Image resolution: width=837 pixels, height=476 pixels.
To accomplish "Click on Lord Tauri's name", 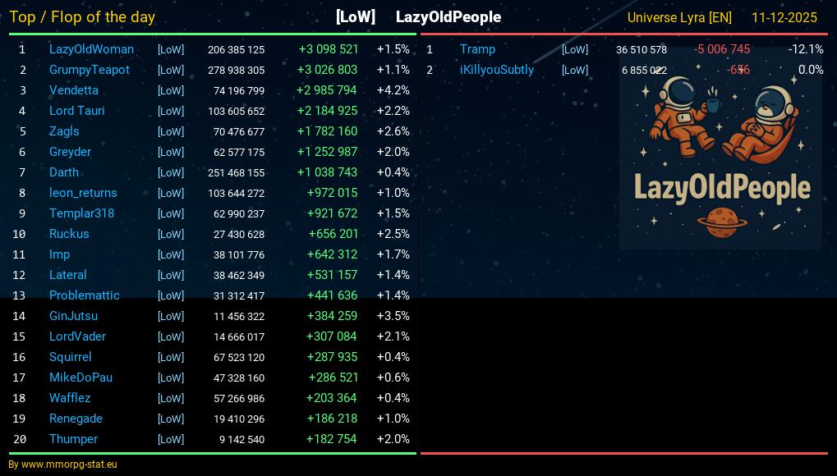I will coord(76,111).
